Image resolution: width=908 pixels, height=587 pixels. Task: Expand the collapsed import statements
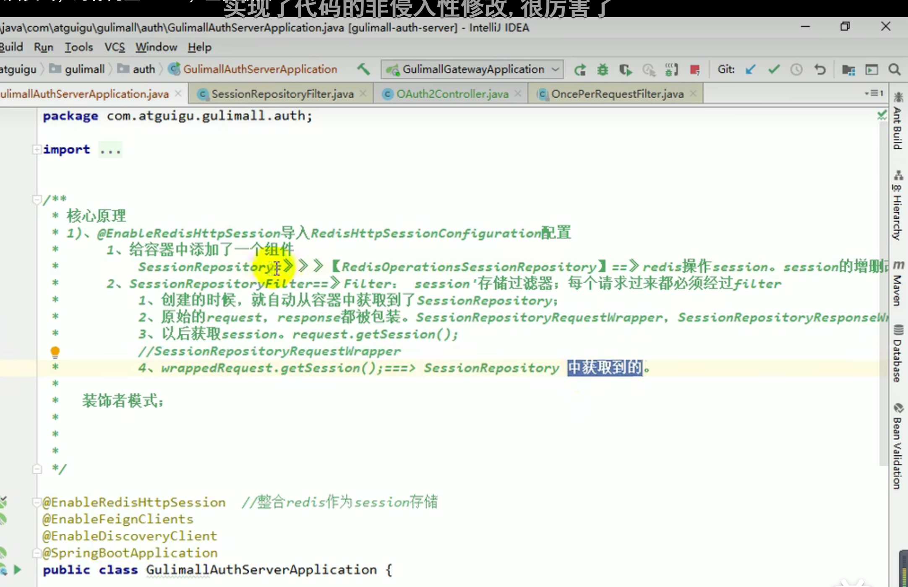pyautogui.click(x=37, y=149)
